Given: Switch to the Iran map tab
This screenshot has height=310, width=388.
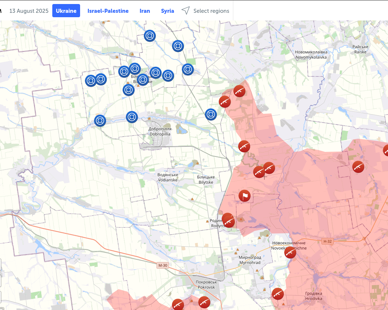Looking at the screenshot, I should [x=145, y=11].
